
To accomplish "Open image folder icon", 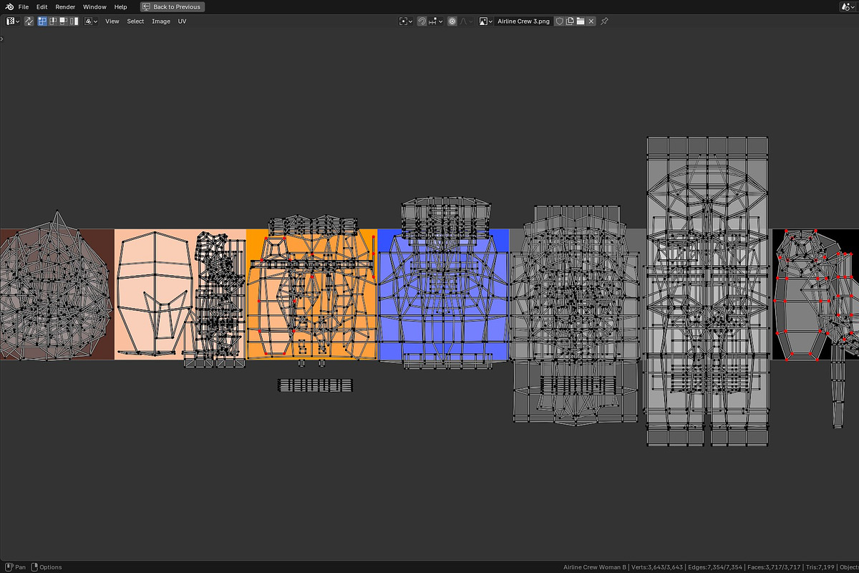I will click(x=581, y=21).
